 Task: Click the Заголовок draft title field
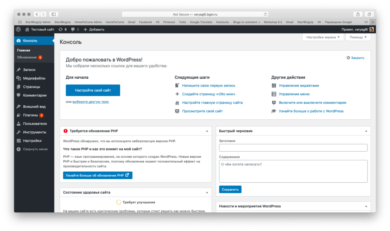(x=293, y=148)
